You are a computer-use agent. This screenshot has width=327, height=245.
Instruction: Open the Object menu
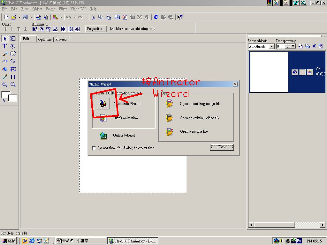[x=37, y=9]
